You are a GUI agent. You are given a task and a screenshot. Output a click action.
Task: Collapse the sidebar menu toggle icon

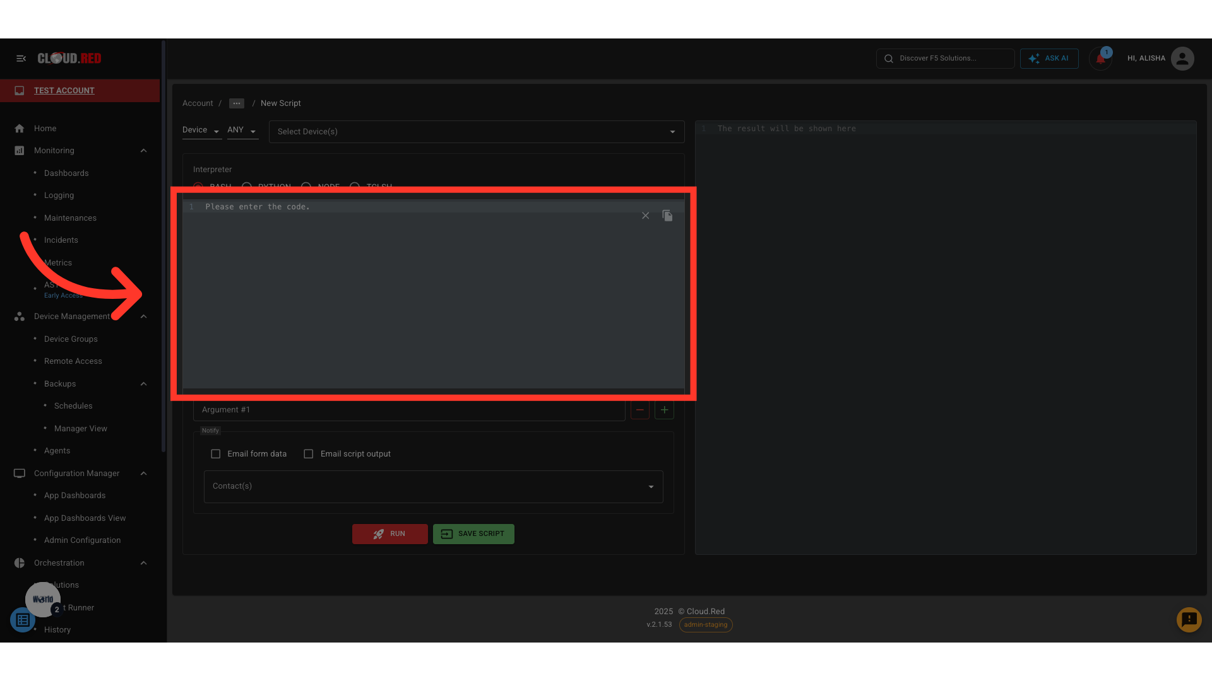pos(21,59)
